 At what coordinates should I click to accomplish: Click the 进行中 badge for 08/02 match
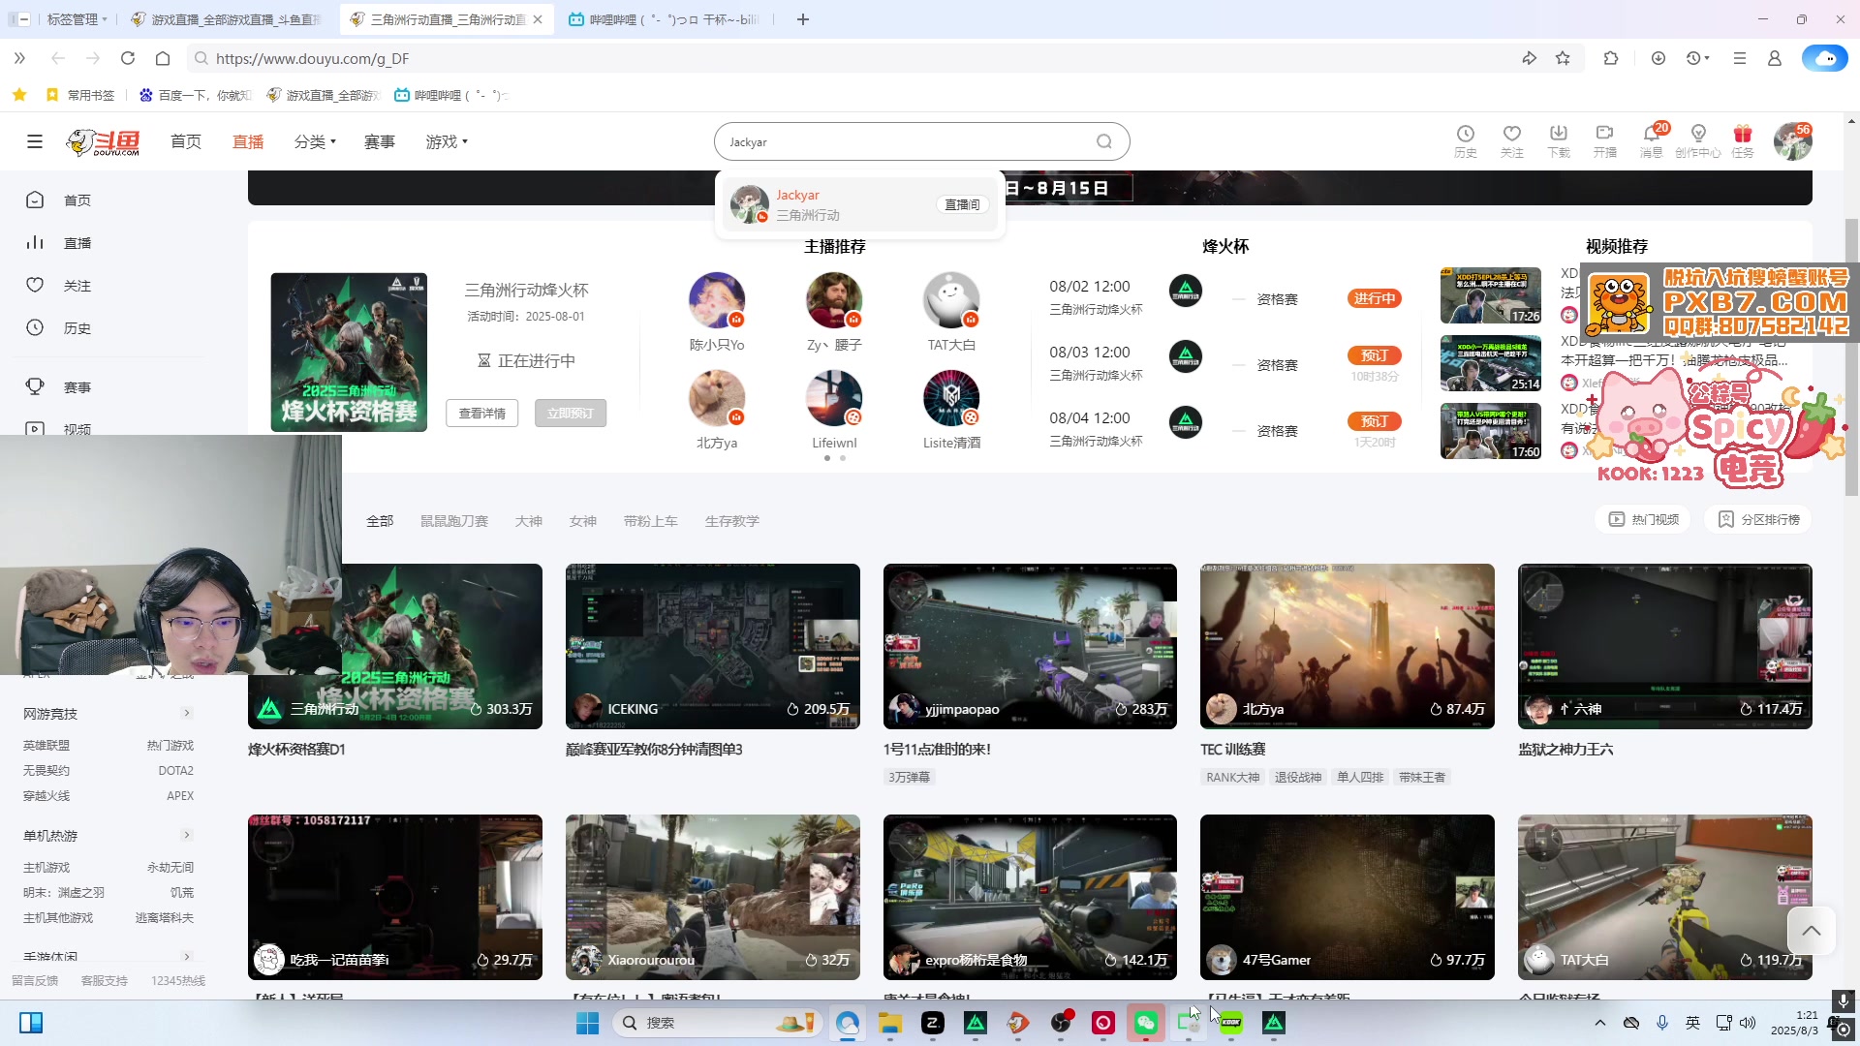[1375, 298]
